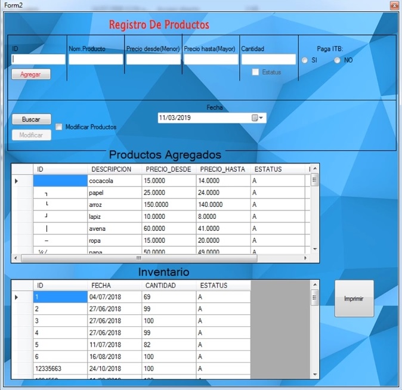The width and height of the screenshot is (402, 390).
Task: Click the Imprimir button
Action: coord(354,299)
